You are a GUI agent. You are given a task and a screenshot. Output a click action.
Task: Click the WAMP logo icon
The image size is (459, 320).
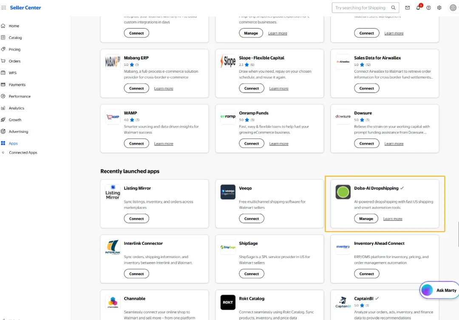(x=113, y=117)
